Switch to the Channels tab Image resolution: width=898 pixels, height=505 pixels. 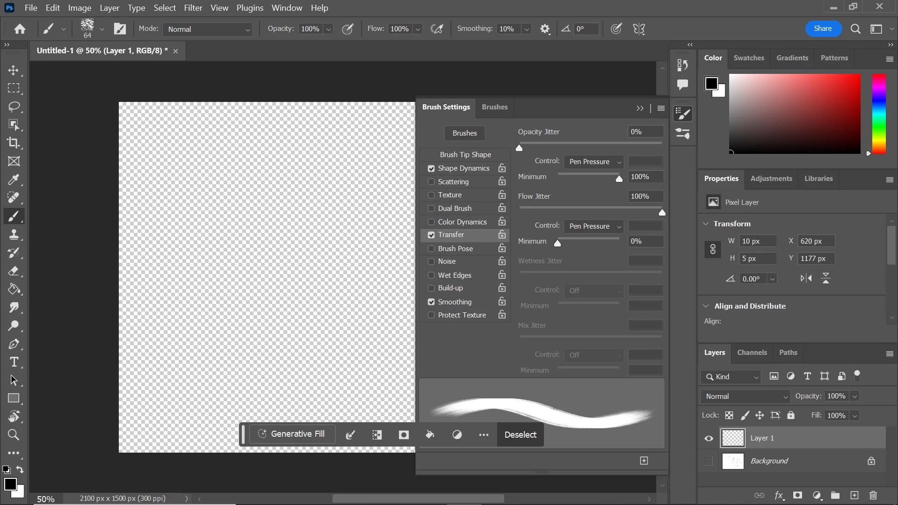(x=752, y=353)
